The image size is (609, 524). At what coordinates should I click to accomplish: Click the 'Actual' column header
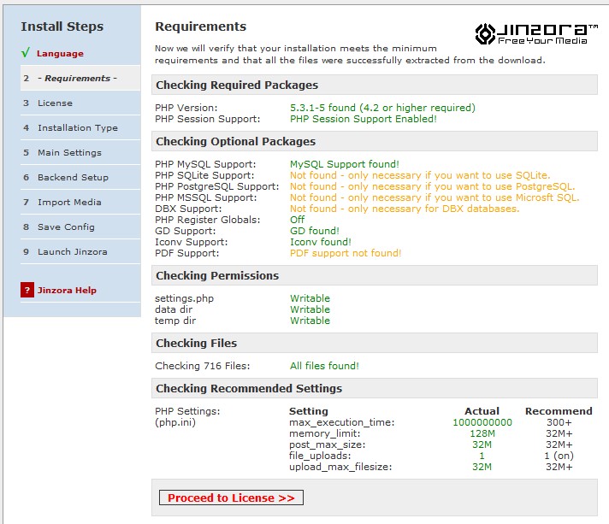pos(482,411)
